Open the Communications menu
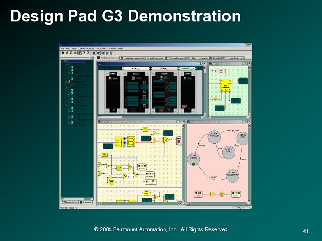322x241 pixels. click(86, 49)
